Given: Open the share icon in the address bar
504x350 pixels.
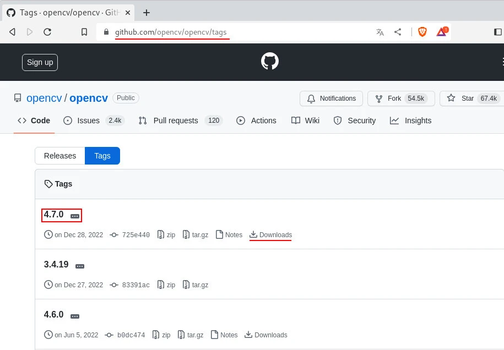Looking at the screenshot, I should (398, 31).
